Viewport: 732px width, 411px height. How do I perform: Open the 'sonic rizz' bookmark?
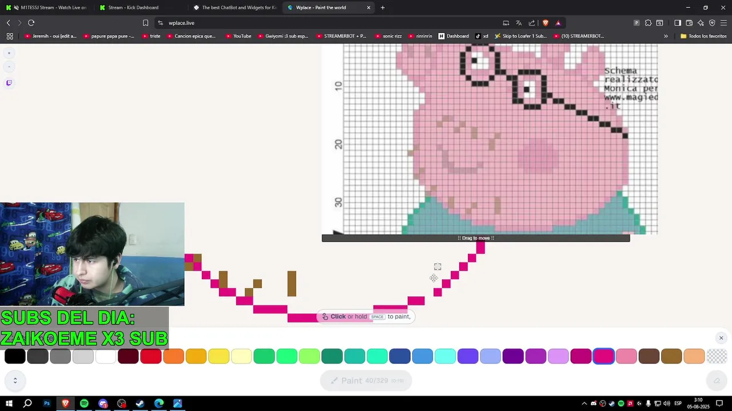click(x=388, y=36)
